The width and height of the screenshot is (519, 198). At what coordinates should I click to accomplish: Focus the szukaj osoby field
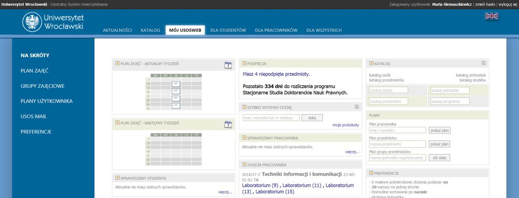(389, 90)
